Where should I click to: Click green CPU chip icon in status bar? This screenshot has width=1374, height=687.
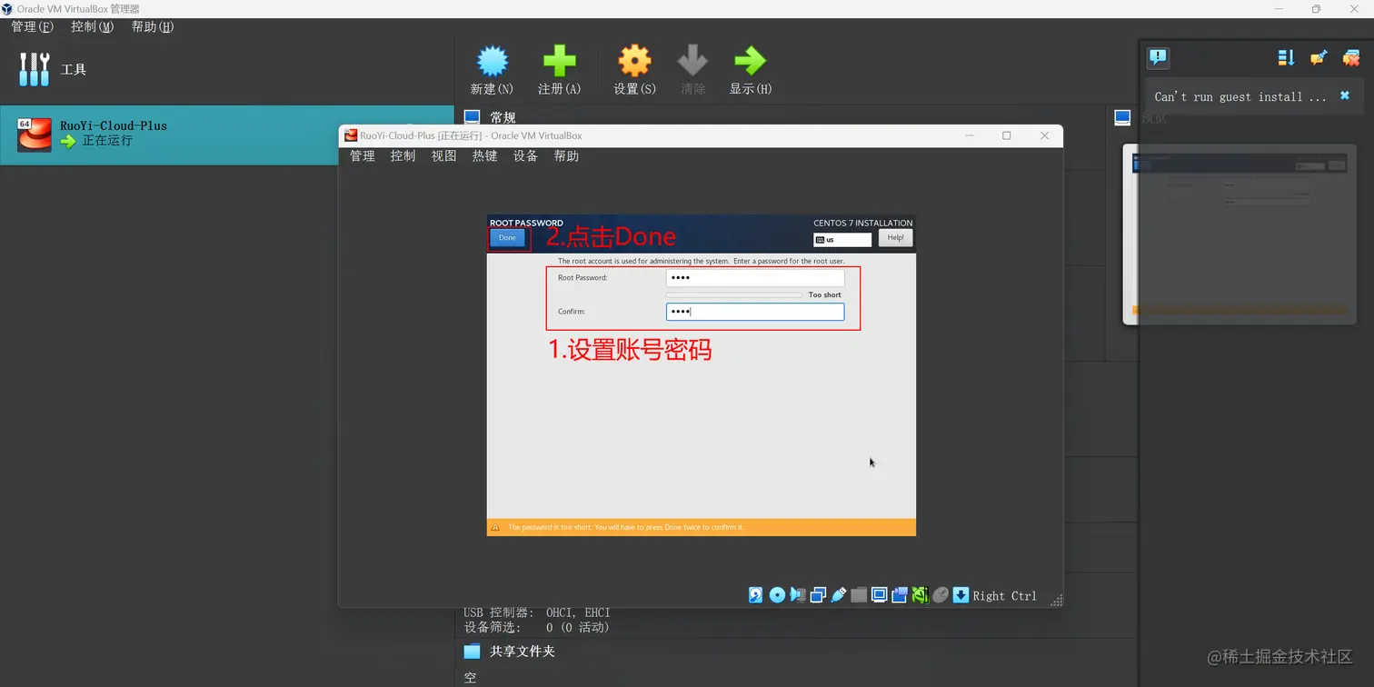click(x=920, y=595)
